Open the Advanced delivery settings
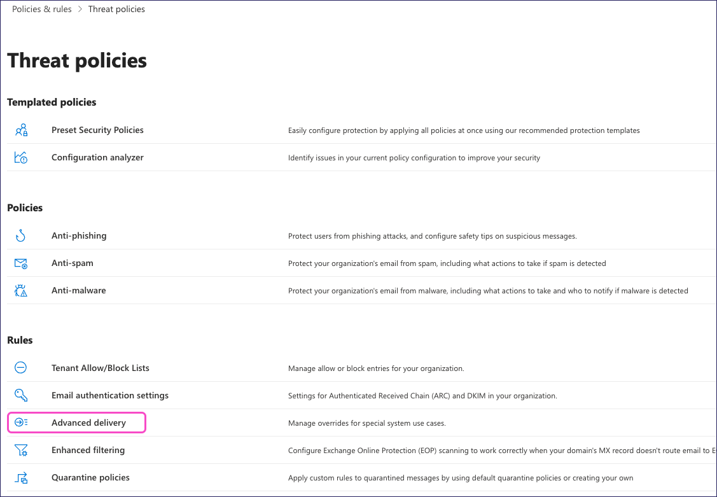This screenshot has width=717, height=497. coord(88,423)
